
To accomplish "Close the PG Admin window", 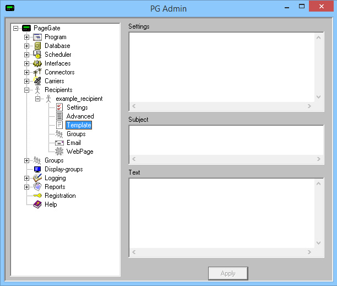I will 322,6.
